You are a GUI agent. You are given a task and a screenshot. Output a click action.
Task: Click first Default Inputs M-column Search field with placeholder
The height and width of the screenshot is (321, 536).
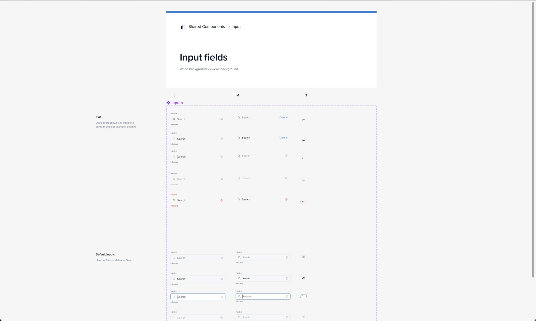click(263, 257)
